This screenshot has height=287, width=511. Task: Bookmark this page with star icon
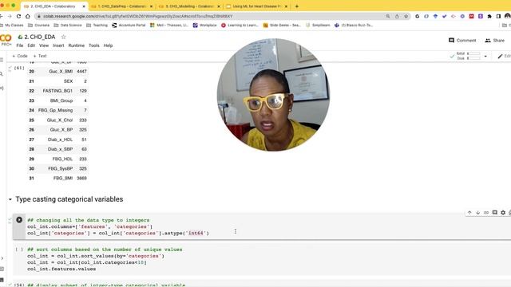click(x=406, y=16)
